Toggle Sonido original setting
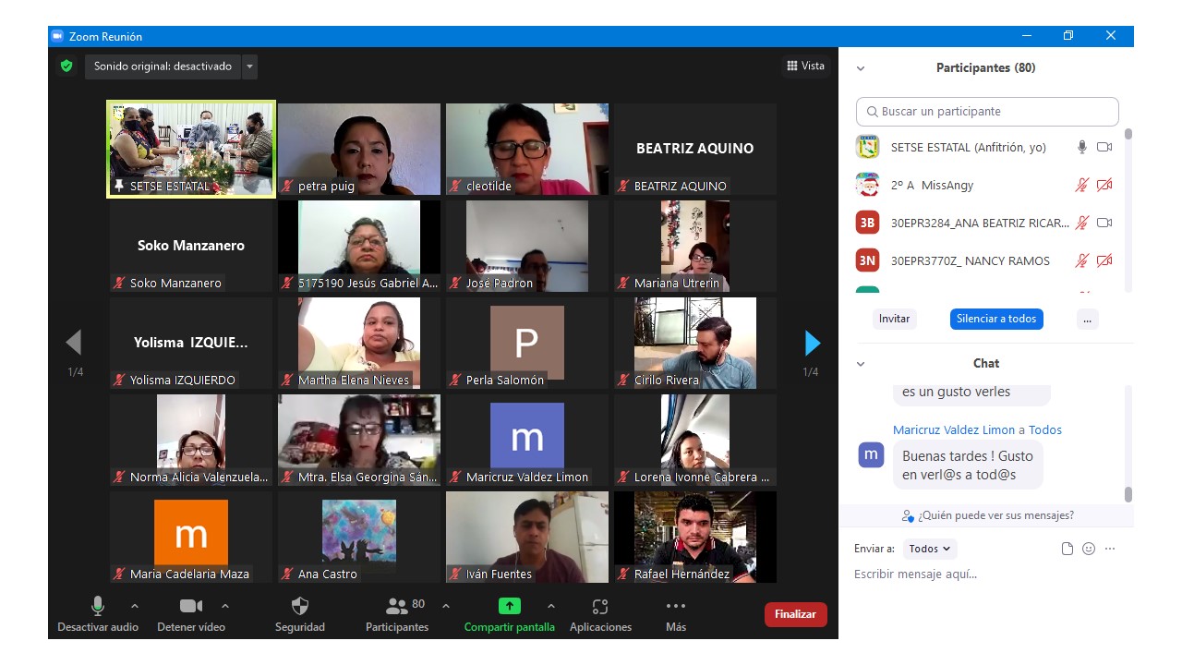The height and width of the screenshot is (665, 1182). (x=163, y=66)
